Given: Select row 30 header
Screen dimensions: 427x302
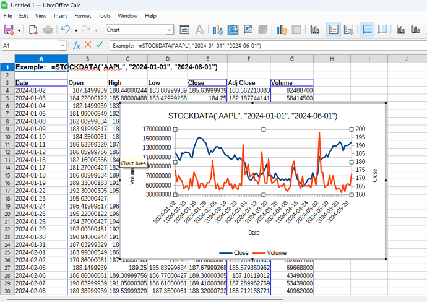Looking at the screenshot, I should [7, 291].
